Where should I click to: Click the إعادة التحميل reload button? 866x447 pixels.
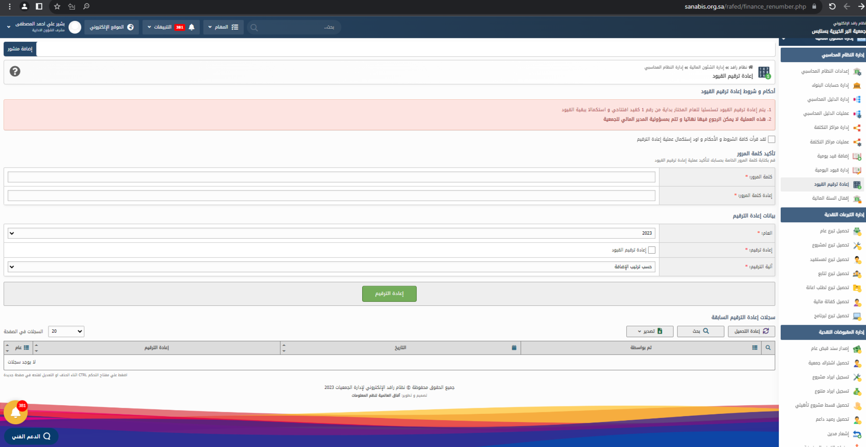tap(751, 331)
